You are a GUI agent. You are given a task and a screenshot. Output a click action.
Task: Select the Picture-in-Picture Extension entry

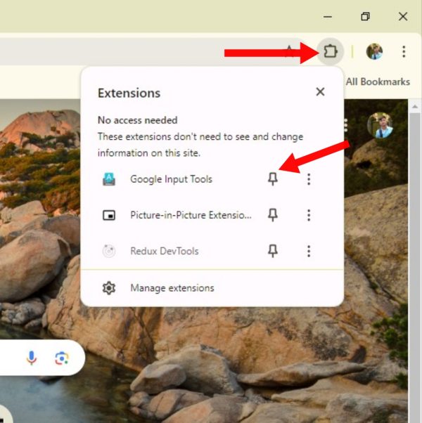191,215
